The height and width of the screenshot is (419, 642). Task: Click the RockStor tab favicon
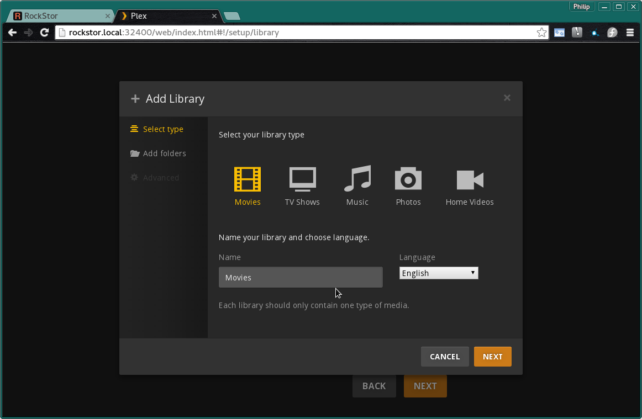(18, 16)
